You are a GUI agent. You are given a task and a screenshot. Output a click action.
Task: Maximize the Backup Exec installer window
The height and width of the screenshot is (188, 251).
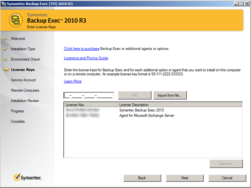(x=241, y=4)
